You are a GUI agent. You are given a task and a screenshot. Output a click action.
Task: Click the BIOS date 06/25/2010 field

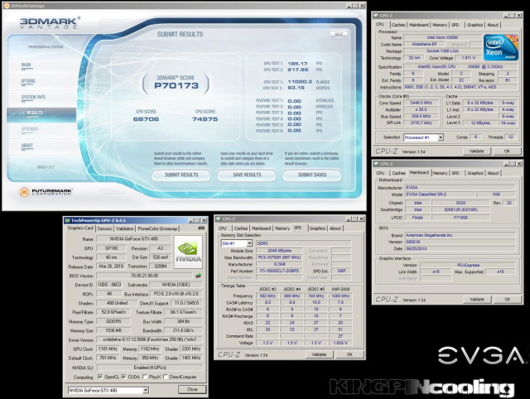pyautogui.click(x=460, y=248)
